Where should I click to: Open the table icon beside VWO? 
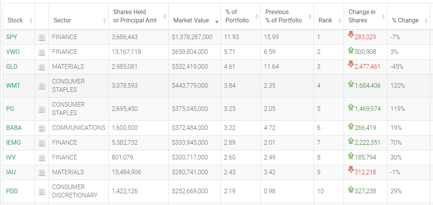click(42, 52)
